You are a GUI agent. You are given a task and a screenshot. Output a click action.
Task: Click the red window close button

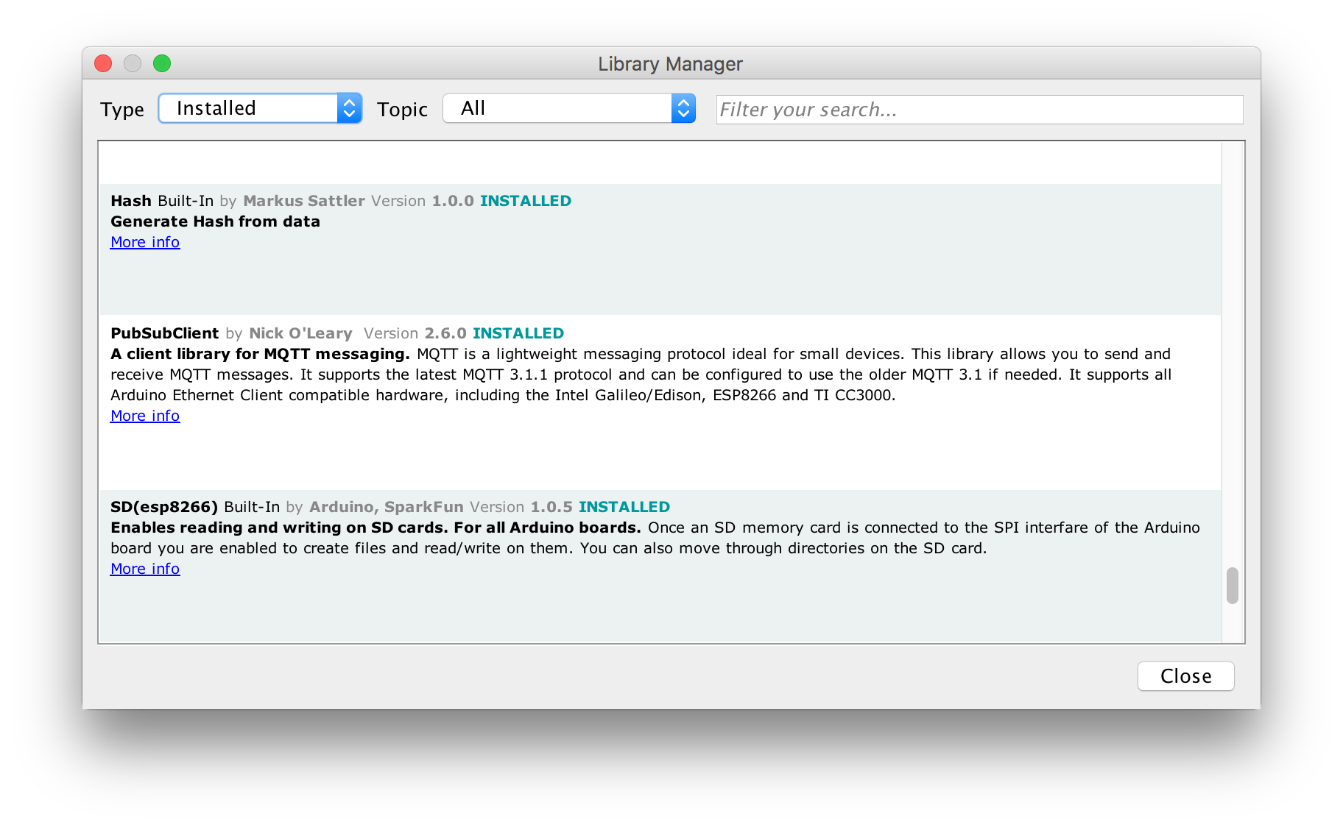click(103, 63)
